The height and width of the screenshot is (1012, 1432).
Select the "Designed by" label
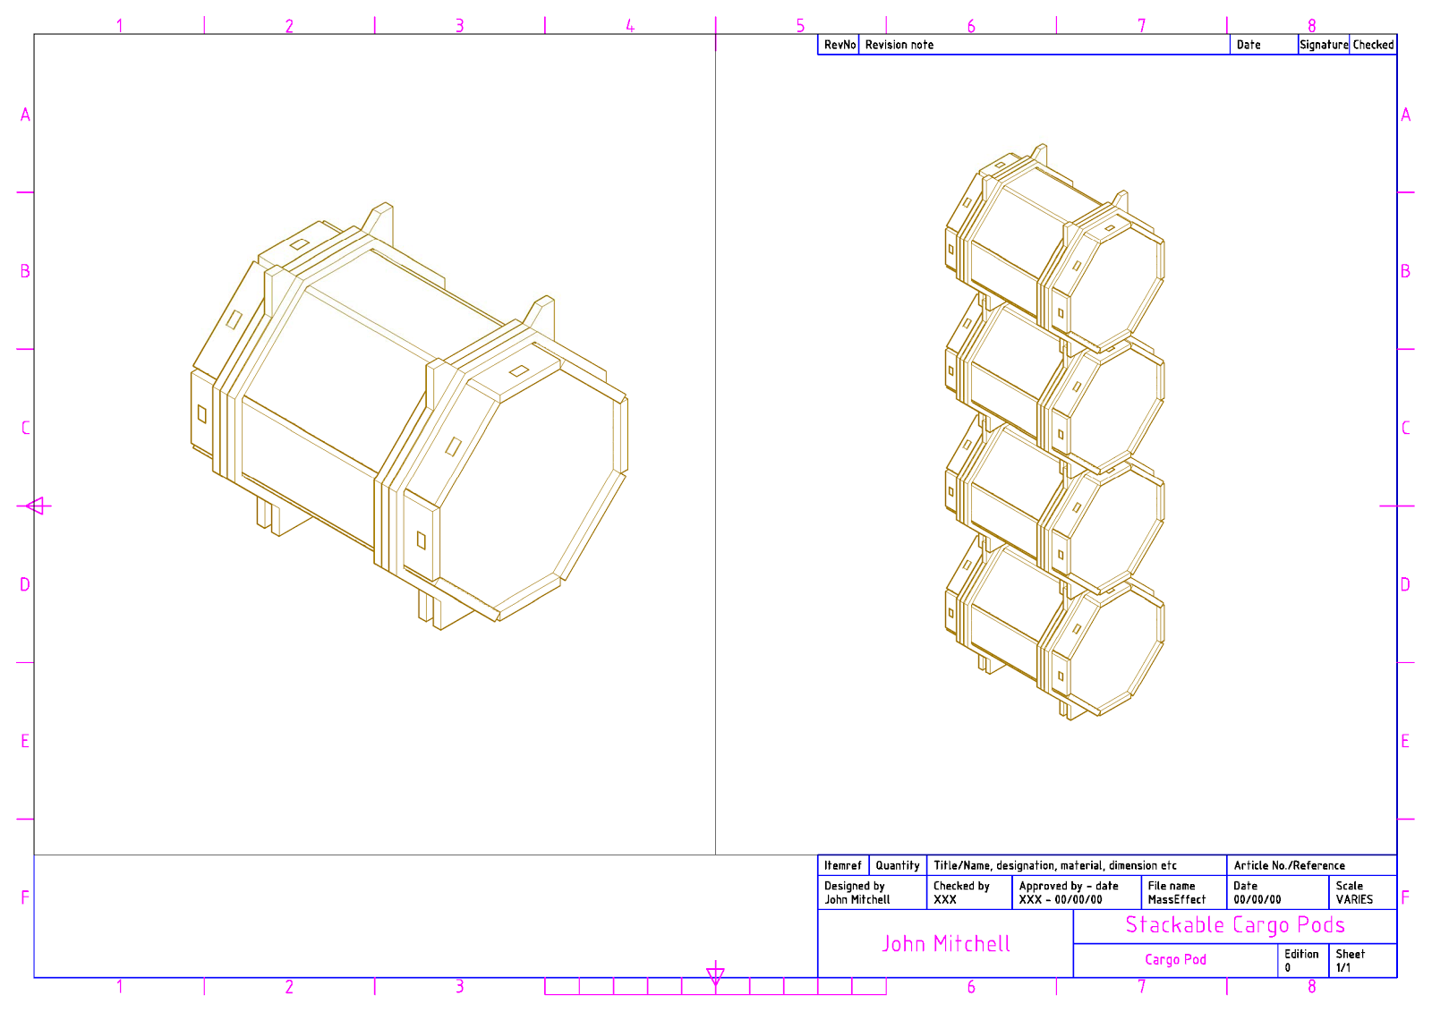tap(855, 886)
